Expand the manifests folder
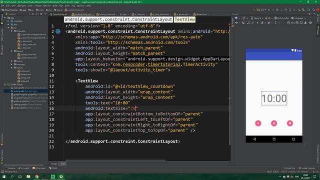This screenshot has width=320, height=180. point(8,21)
